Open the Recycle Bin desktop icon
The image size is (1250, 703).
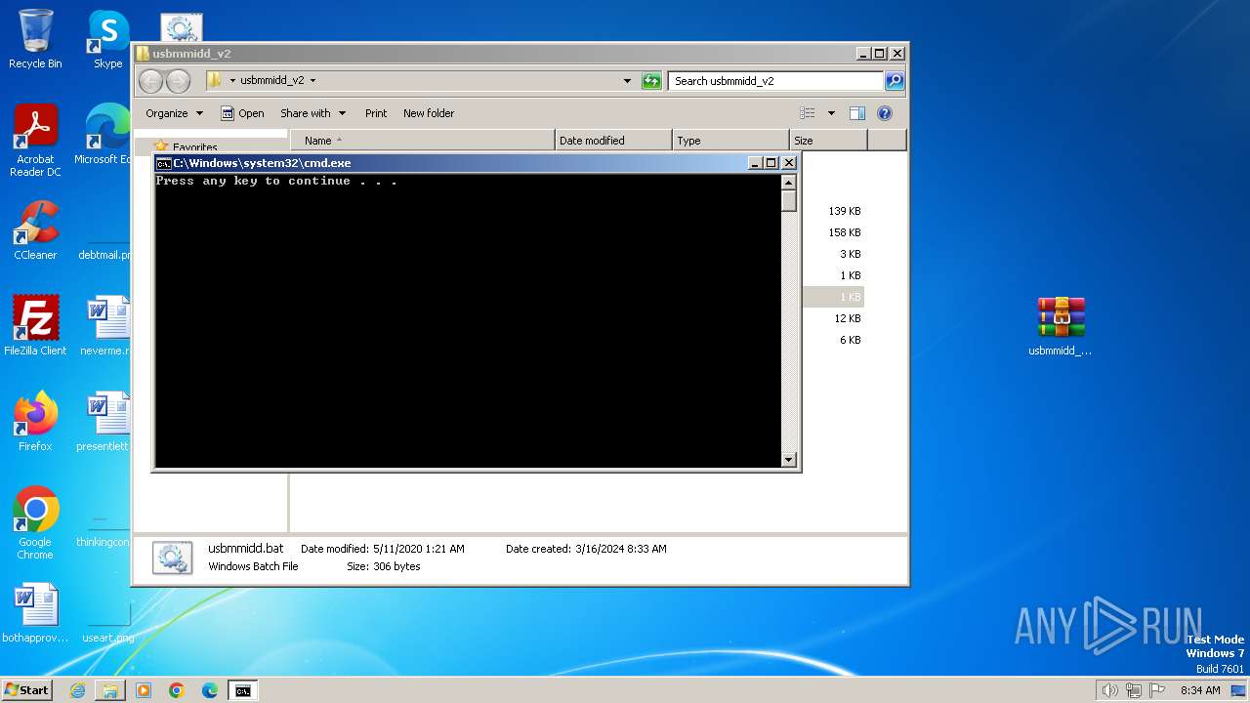coord(35,39)
